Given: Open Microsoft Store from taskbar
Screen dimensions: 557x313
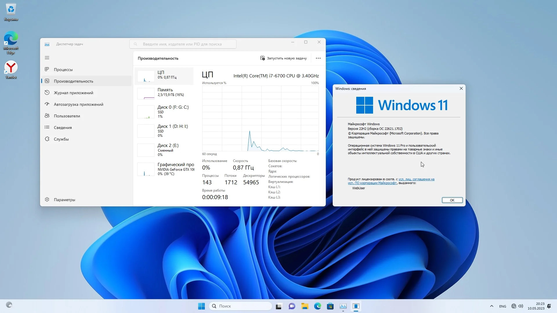Looking at the screenshot, I should pyautogui.click(x=330, y=306).
